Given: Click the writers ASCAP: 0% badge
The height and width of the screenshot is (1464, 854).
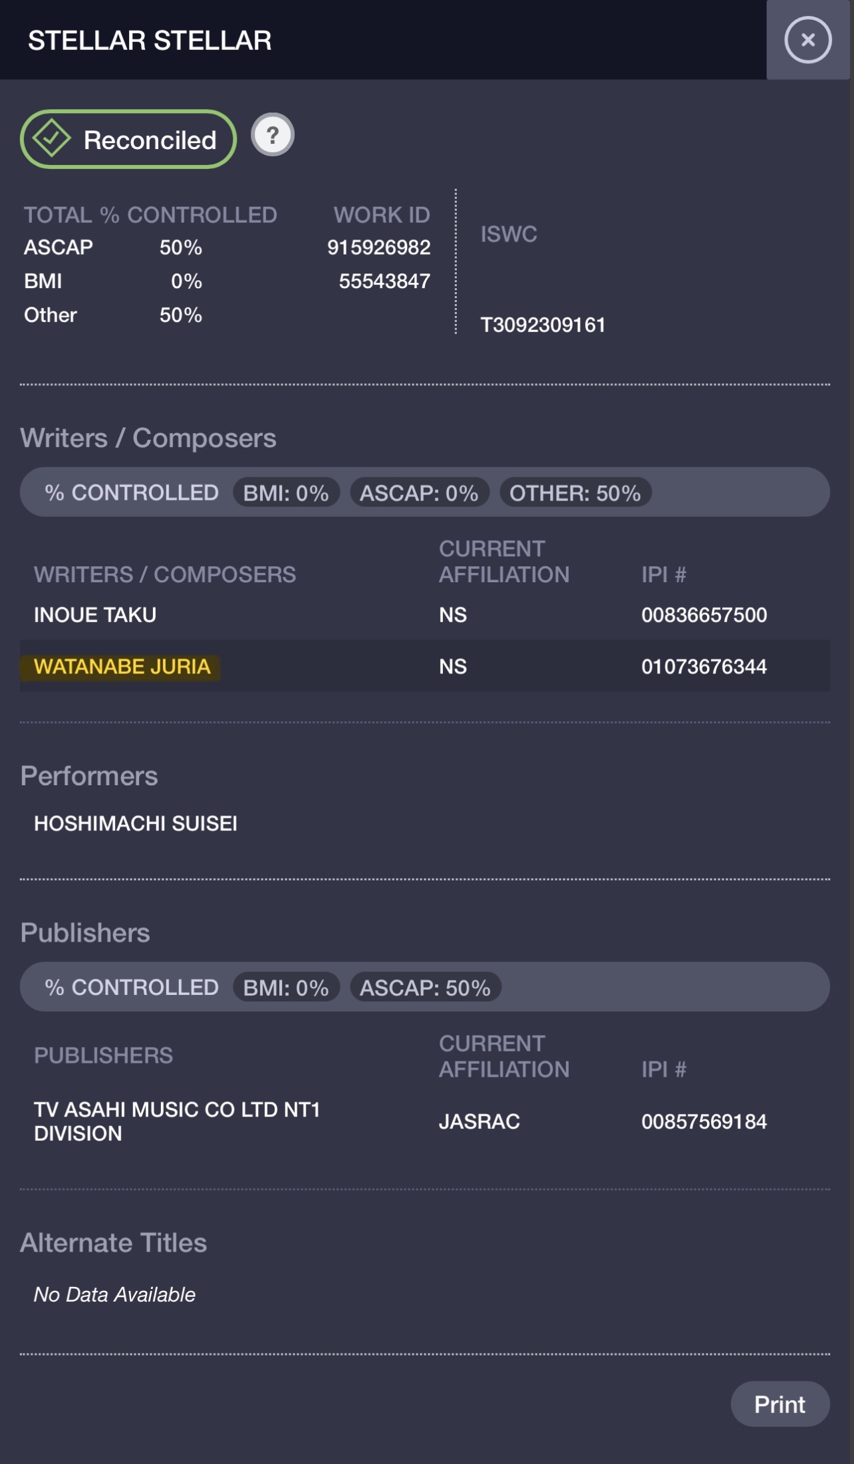Looking at the screenshot, I should coord(419,492).
